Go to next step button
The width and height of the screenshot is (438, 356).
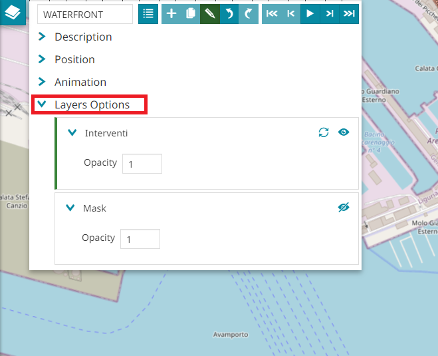tap(330, 14)
